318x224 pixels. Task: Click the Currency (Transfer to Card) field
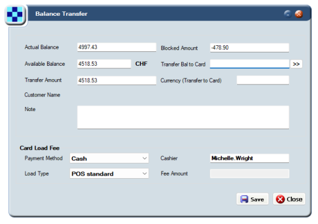click(263, 80)
